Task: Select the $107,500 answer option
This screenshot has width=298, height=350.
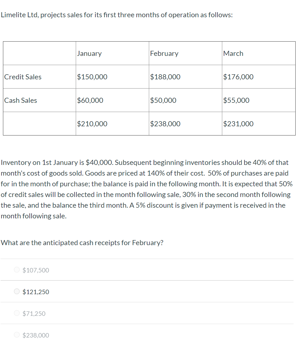Action: click(17, 269)
